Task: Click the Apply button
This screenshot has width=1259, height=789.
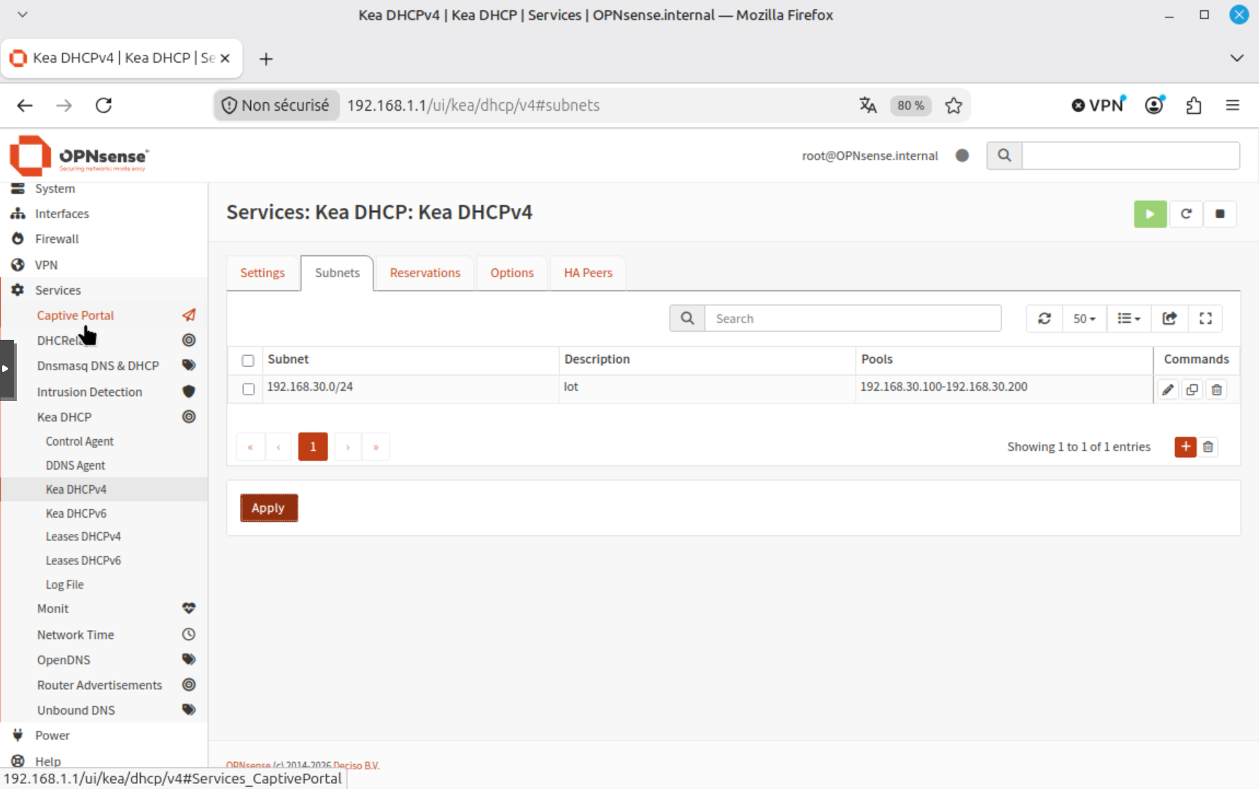Action: (x=269, y=508)
